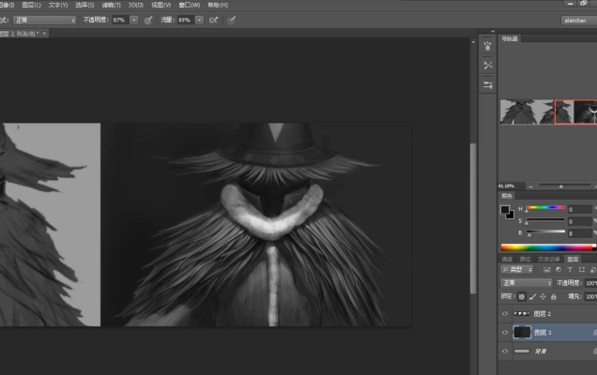Click the lock transparent pixels icon
The height and width of the screenshot is (375, 597).
520,295
